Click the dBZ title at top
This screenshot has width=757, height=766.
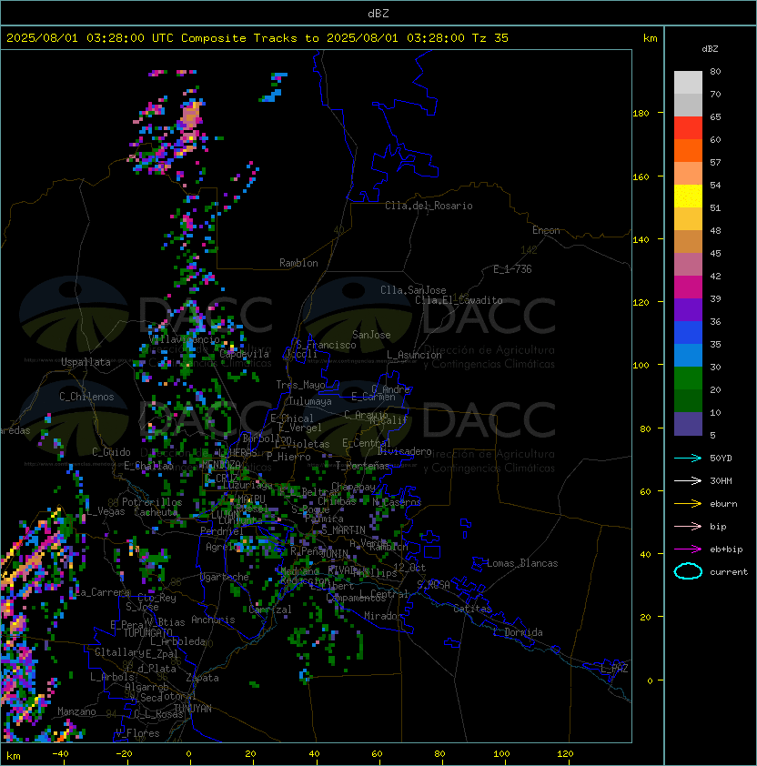click(378, 13)
